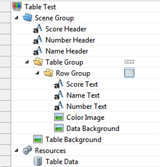
Task: Select the Number Header item
Action: (70, 40)
